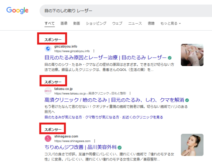Open the 高須クリニック / 瞼のたるみ ad link
This screenshot has width=212, height=165.
(x=114, y=100)
